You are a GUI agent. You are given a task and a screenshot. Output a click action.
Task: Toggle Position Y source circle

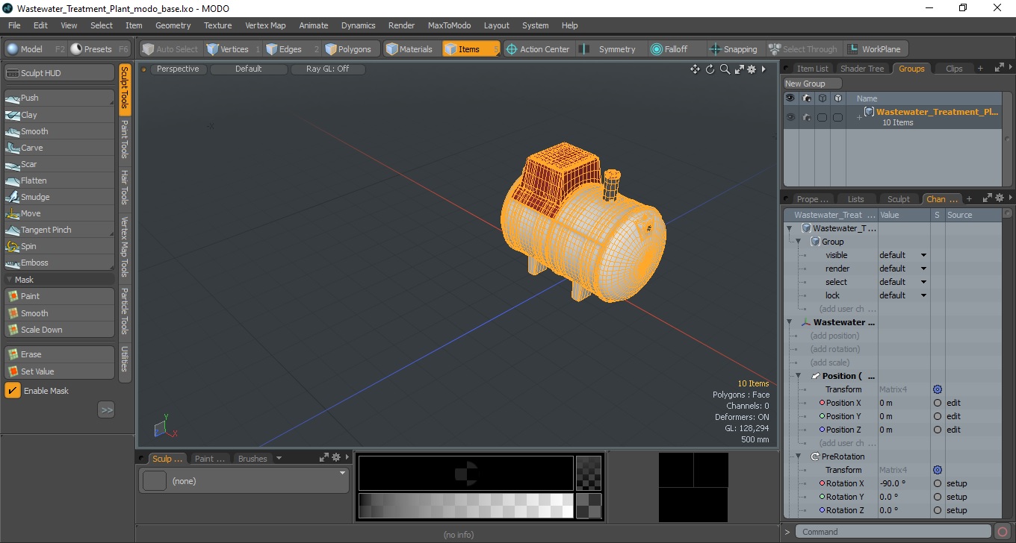pos(938,416)
